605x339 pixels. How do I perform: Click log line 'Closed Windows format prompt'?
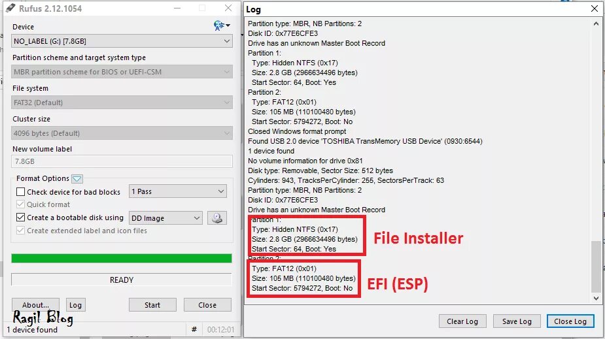coord(297,131)
